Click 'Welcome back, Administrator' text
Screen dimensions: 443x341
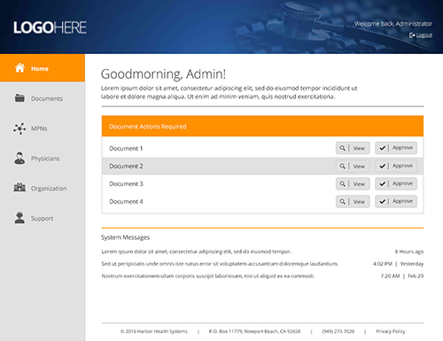[393, 24]
